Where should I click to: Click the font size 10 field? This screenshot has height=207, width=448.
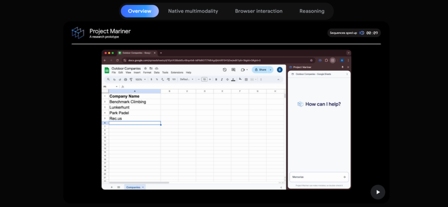pos(204,79)
